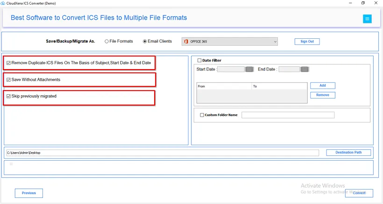This screenshot has width=383, height=204.
Task: Click the End Date input field
Action: click(x=289, y=69)
